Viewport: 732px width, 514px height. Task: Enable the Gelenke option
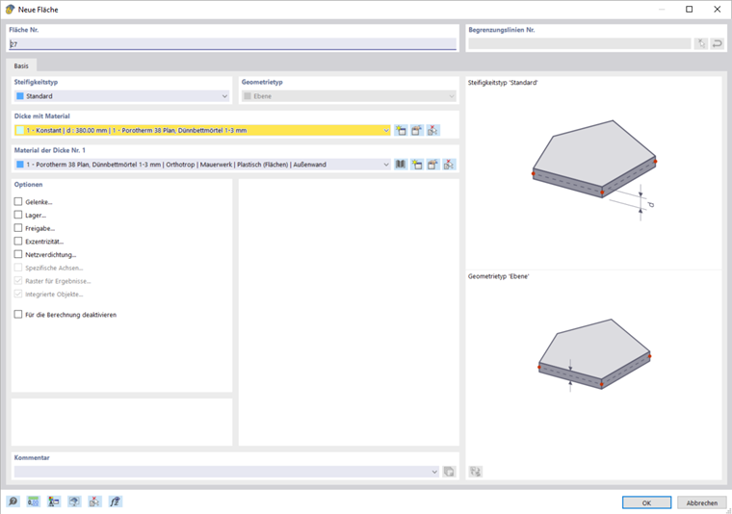(x=18, y=201)
